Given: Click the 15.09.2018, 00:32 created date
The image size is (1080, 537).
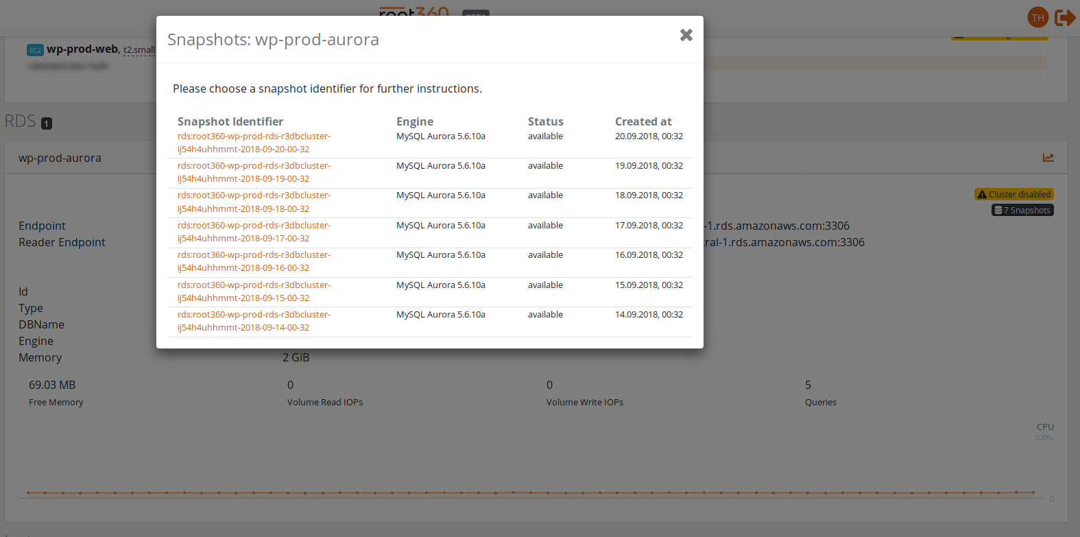Looking at the screenshot, I should tap(649, 285).
